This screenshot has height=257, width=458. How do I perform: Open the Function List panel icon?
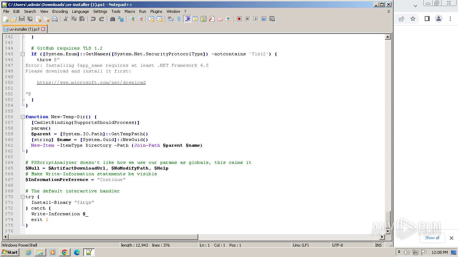(212, 19)
